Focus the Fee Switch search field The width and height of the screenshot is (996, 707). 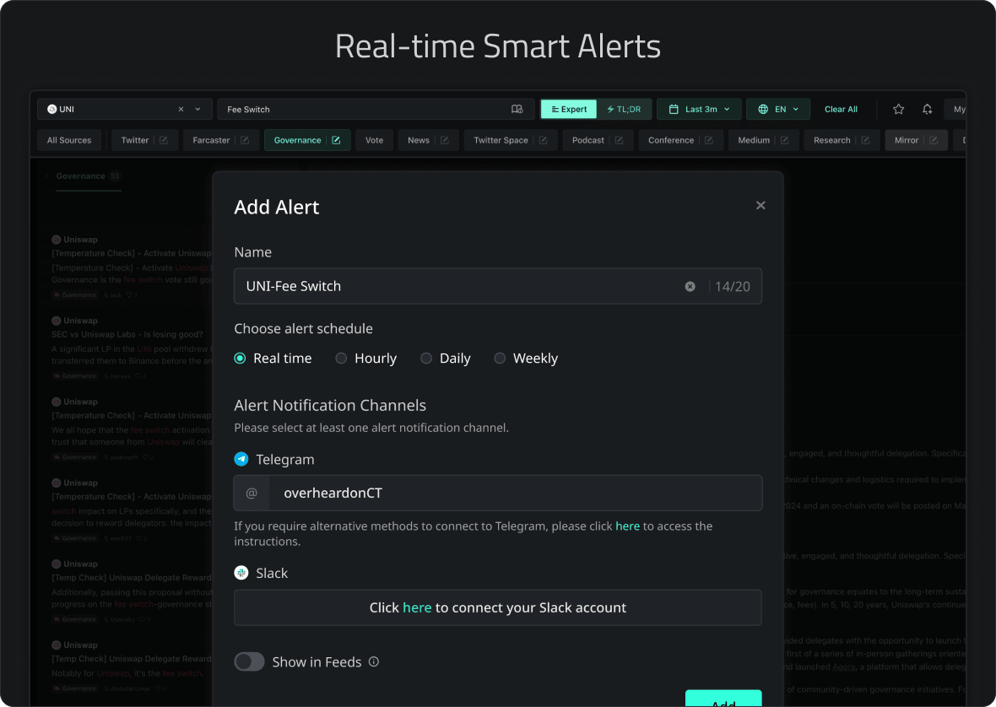coord(376,109)
